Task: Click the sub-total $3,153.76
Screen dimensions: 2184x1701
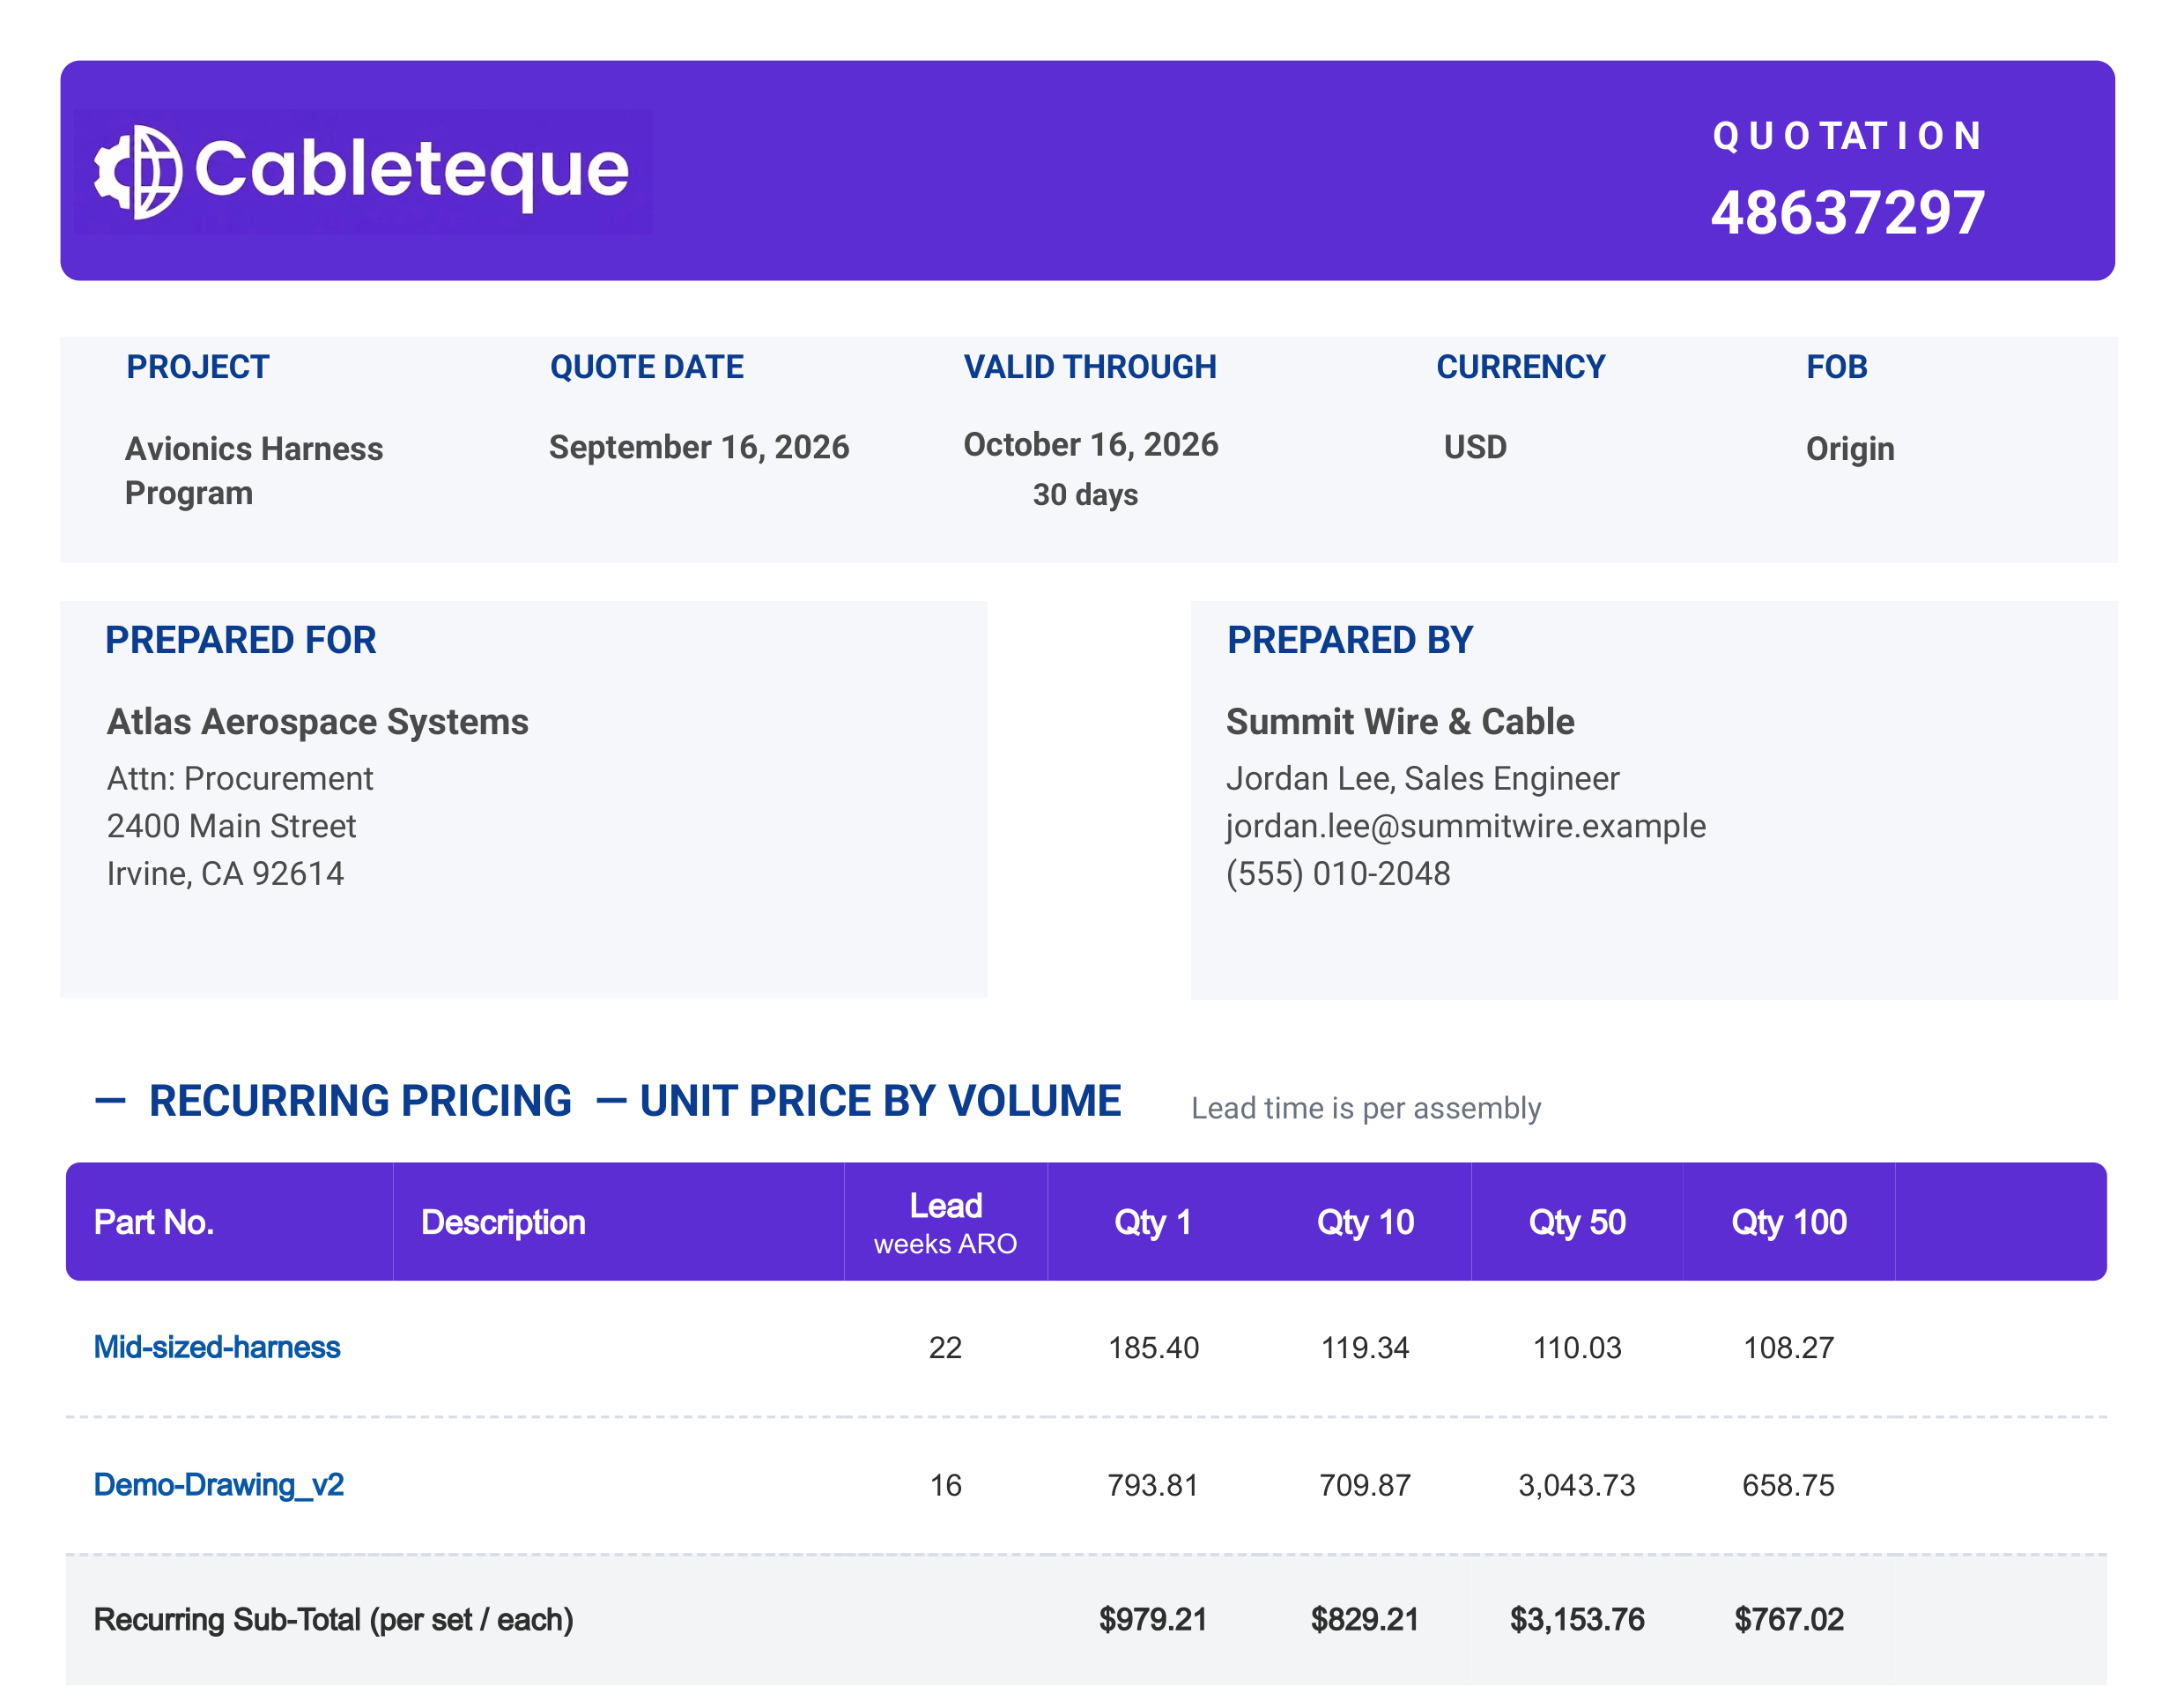Action: click(x=1577, y=1619)
